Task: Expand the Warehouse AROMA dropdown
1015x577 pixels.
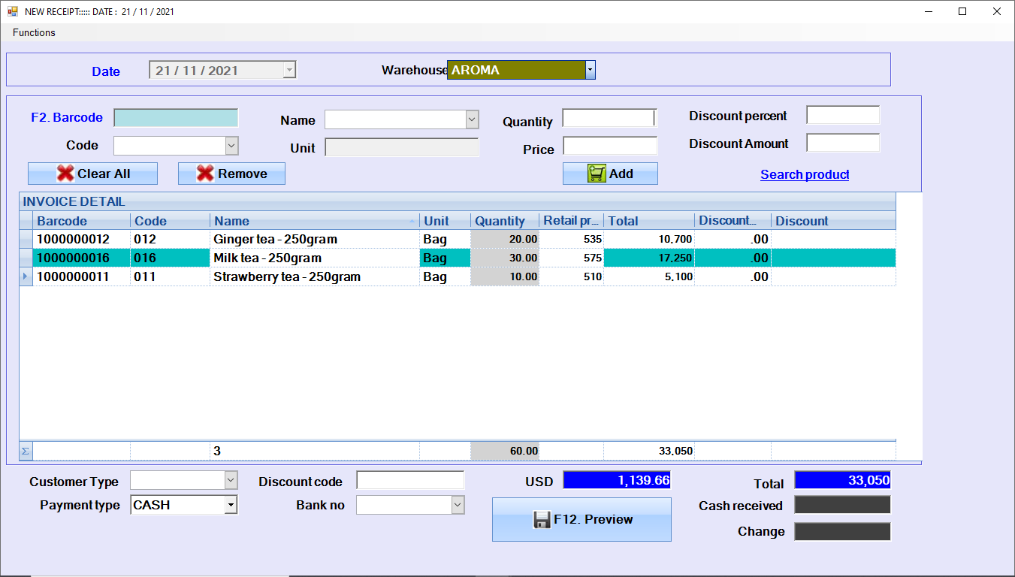Action: [x=590, y=70]
